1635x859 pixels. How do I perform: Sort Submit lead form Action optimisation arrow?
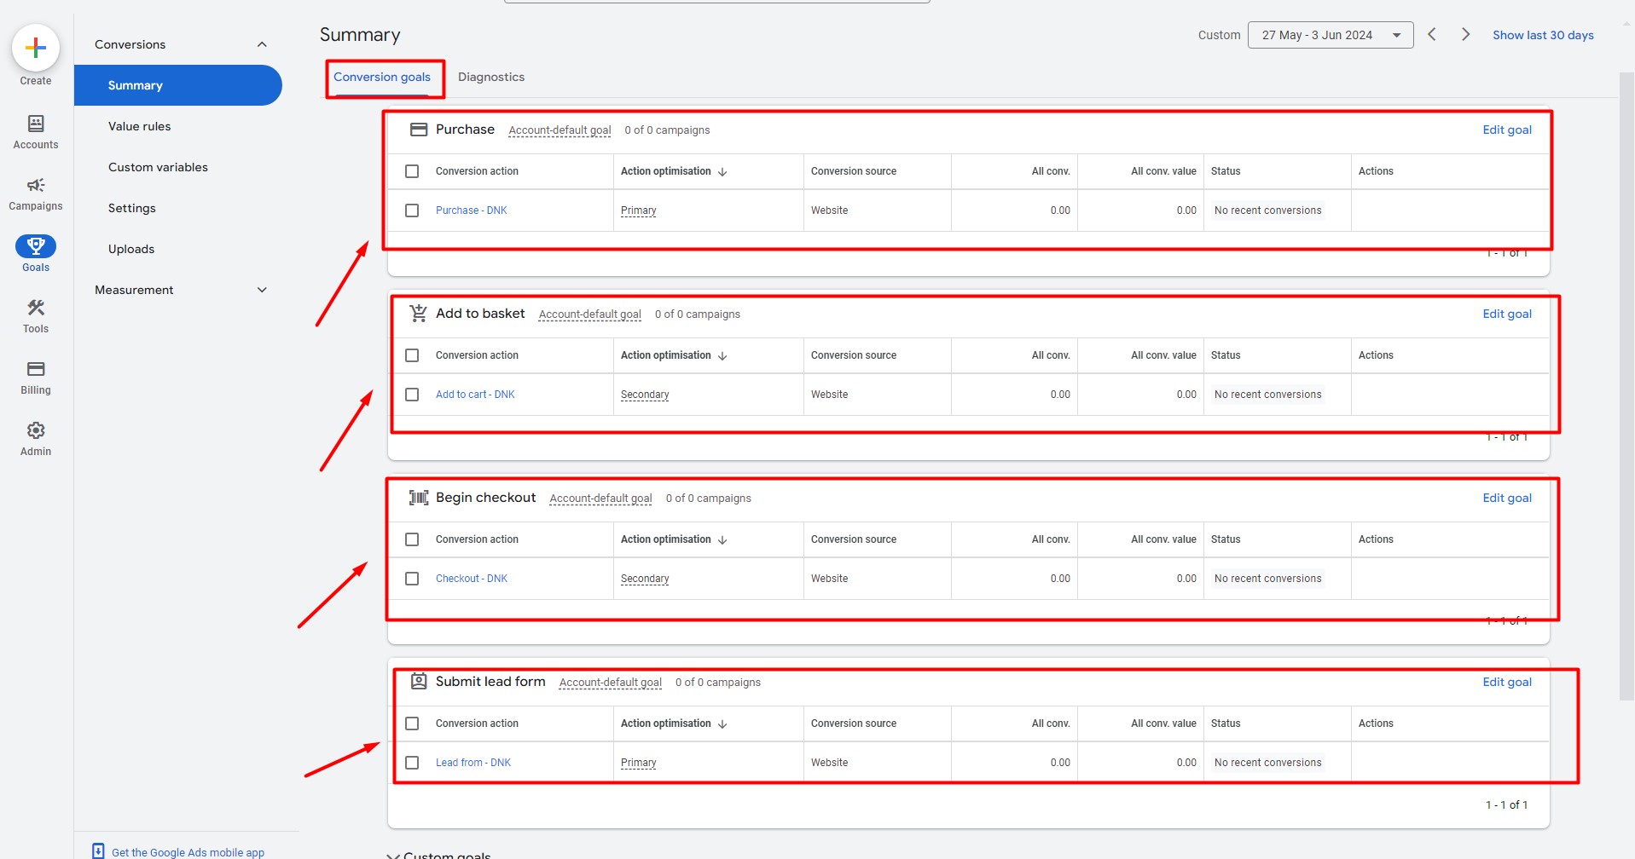[x=722, y=724]
